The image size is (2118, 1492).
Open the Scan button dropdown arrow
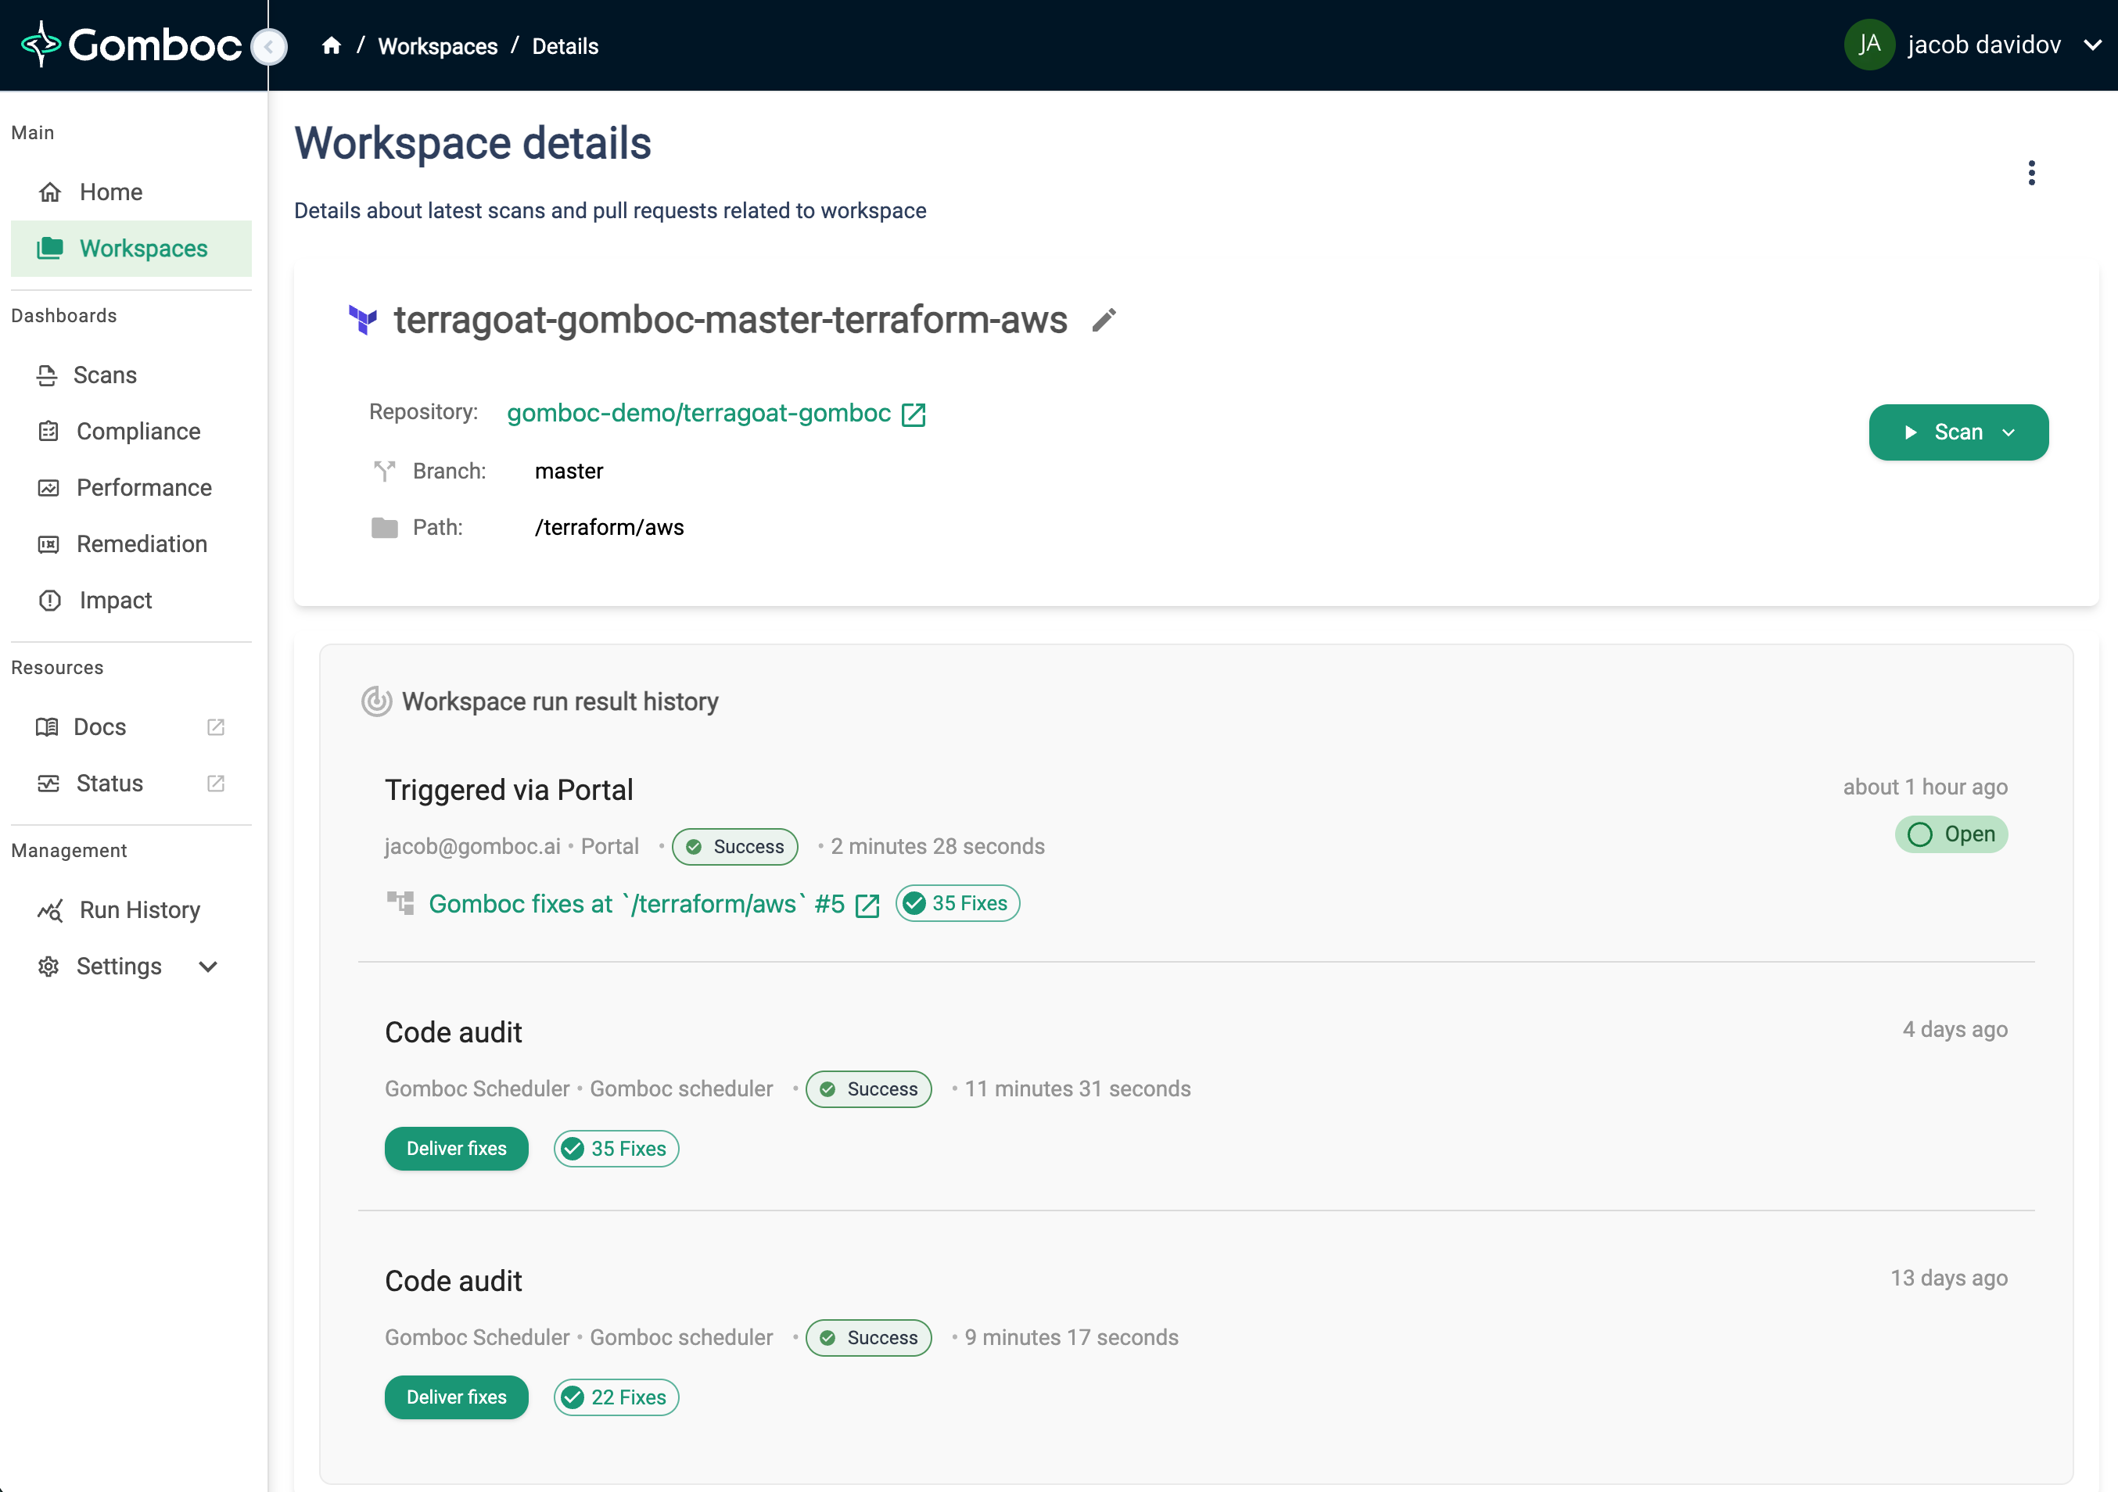(2009, 432)
